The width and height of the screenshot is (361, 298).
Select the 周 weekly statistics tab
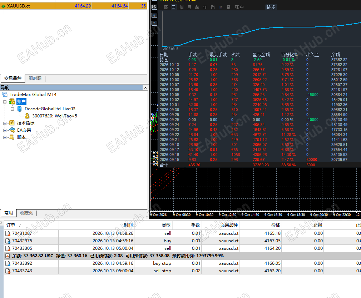click(182, 7)
